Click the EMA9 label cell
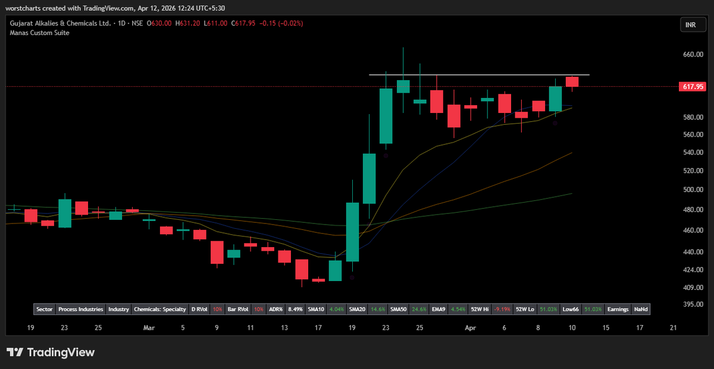This screenshot has width=714, height=369. click(x=439, y=309)
